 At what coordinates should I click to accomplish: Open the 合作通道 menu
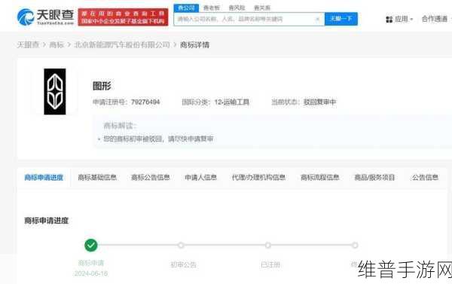tap(435, 19)
